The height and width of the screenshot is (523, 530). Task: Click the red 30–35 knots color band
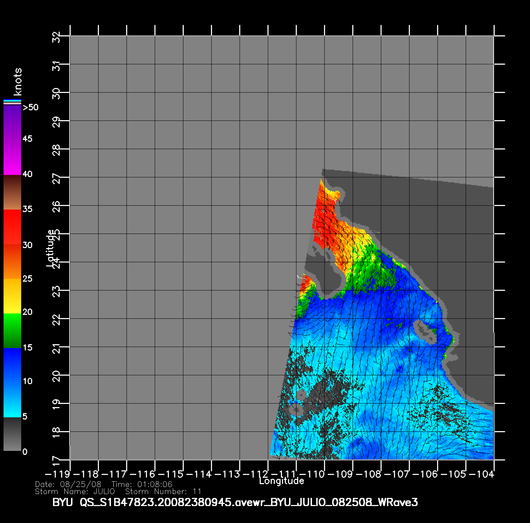[x=12, y=227]
